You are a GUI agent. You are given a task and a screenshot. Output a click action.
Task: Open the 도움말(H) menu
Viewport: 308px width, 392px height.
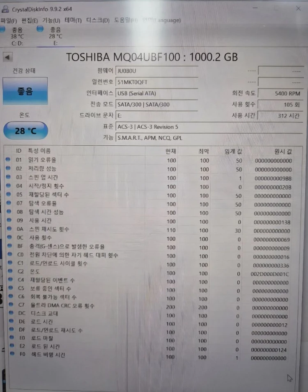click(x=126, y=20)
